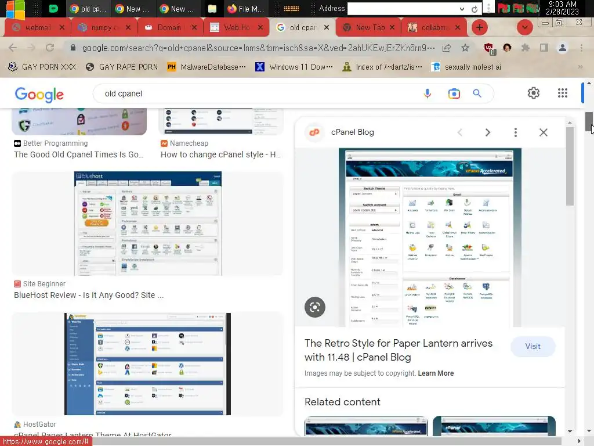Share this page using the share icon
Image resolution: width=594 pixels, height=446 pixels.
coord(447,48)
